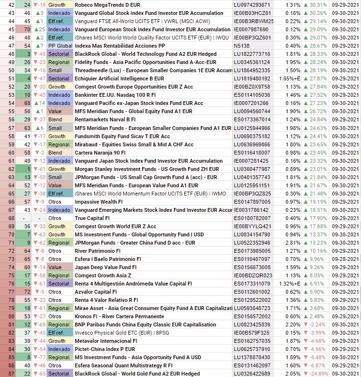This screenshot has width=361, height=377.
Task: Select Renta 4 Multigestión Andrómeda Value Capital
Action: tap(133, 283)
